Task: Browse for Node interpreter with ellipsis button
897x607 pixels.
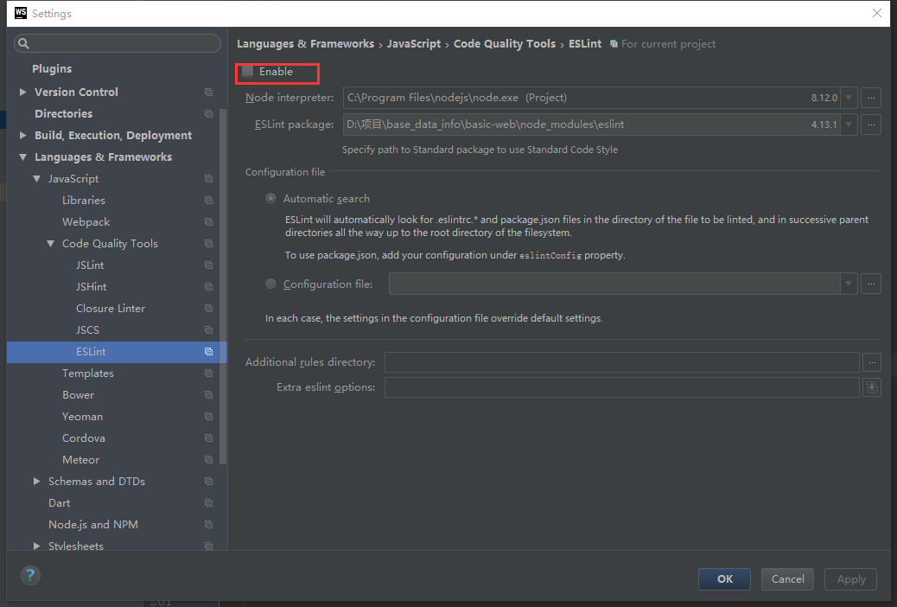Action: click(871, 98)
